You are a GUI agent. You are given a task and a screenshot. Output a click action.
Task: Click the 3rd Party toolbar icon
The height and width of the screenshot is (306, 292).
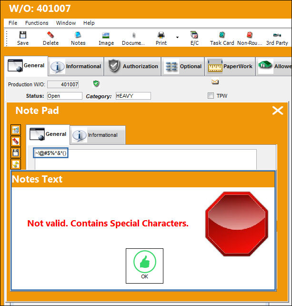point(277,38)
